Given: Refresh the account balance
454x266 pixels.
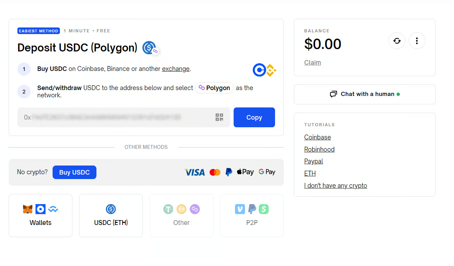Looking at the screenshot, I should [397, 41].
